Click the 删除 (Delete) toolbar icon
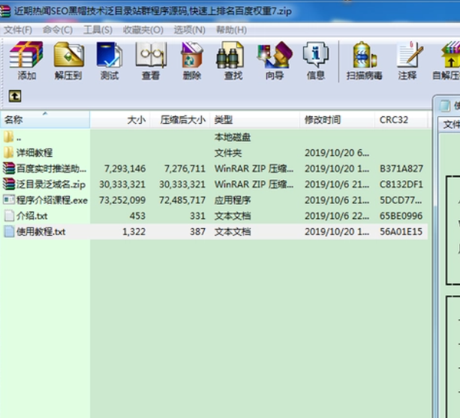Image resolution: width=460 pixels, height=418 pixels. tap(192, 55)
